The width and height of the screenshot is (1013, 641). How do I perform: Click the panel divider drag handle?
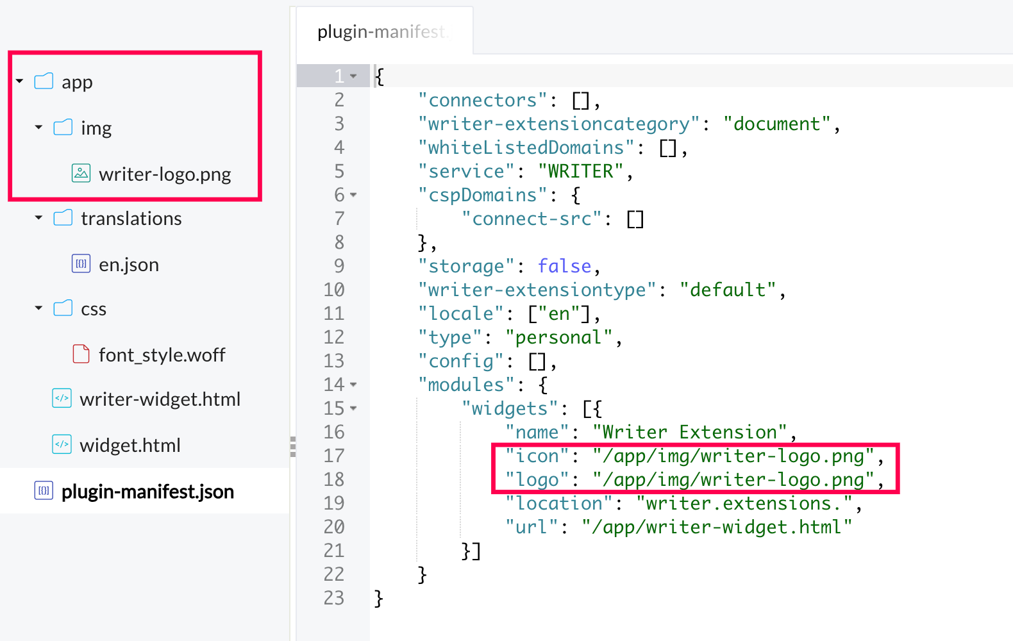click(293, 446)
